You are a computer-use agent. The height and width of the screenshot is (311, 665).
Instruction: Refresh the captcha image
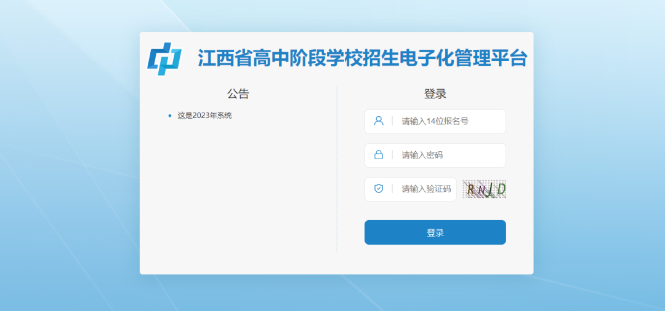pos(484,189)
